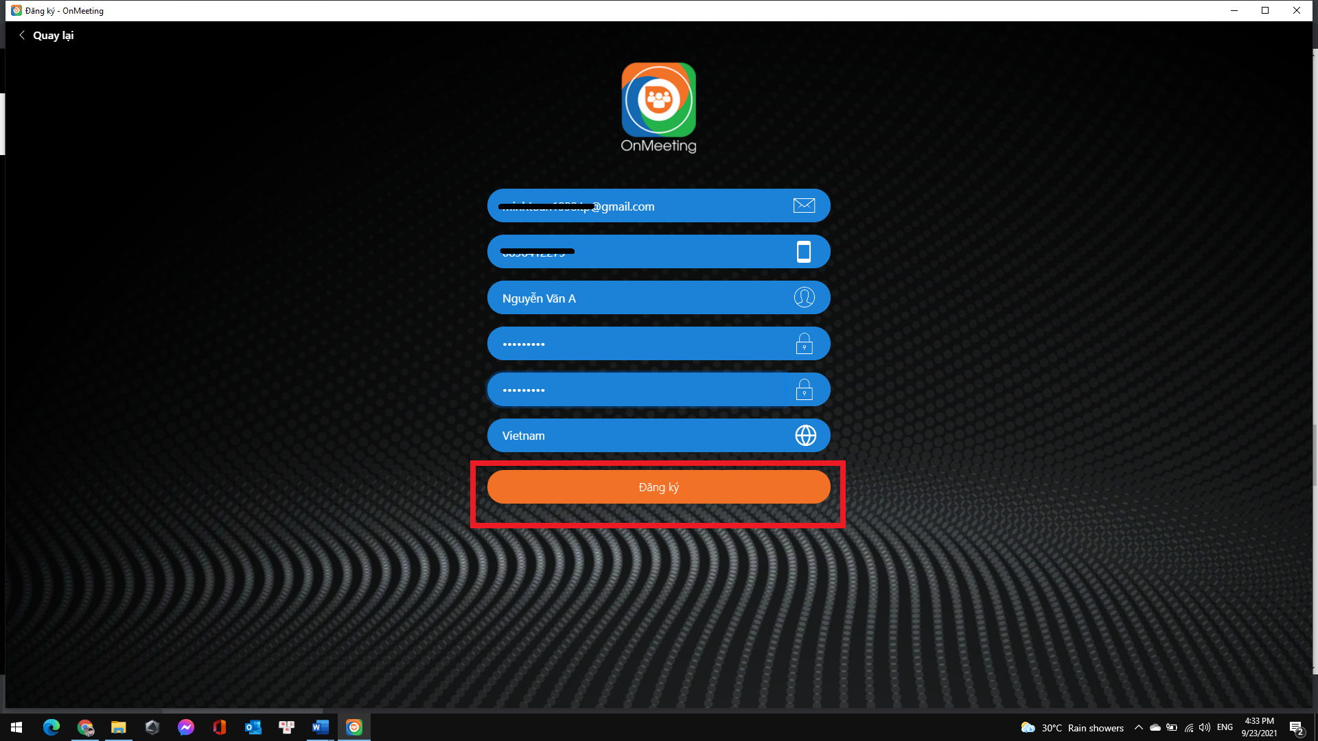Focus the phone number input field
The width and height of the screenshot is (1318, 741).
pos(658,252)
